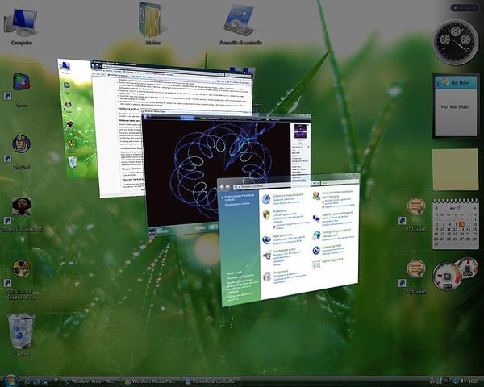Viewport: 484px width, 387px height.
Task: Click Switch between windows in Quick Launch
Action: click(45, 381)
